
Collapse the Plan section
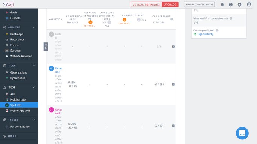tap(34, 66)
